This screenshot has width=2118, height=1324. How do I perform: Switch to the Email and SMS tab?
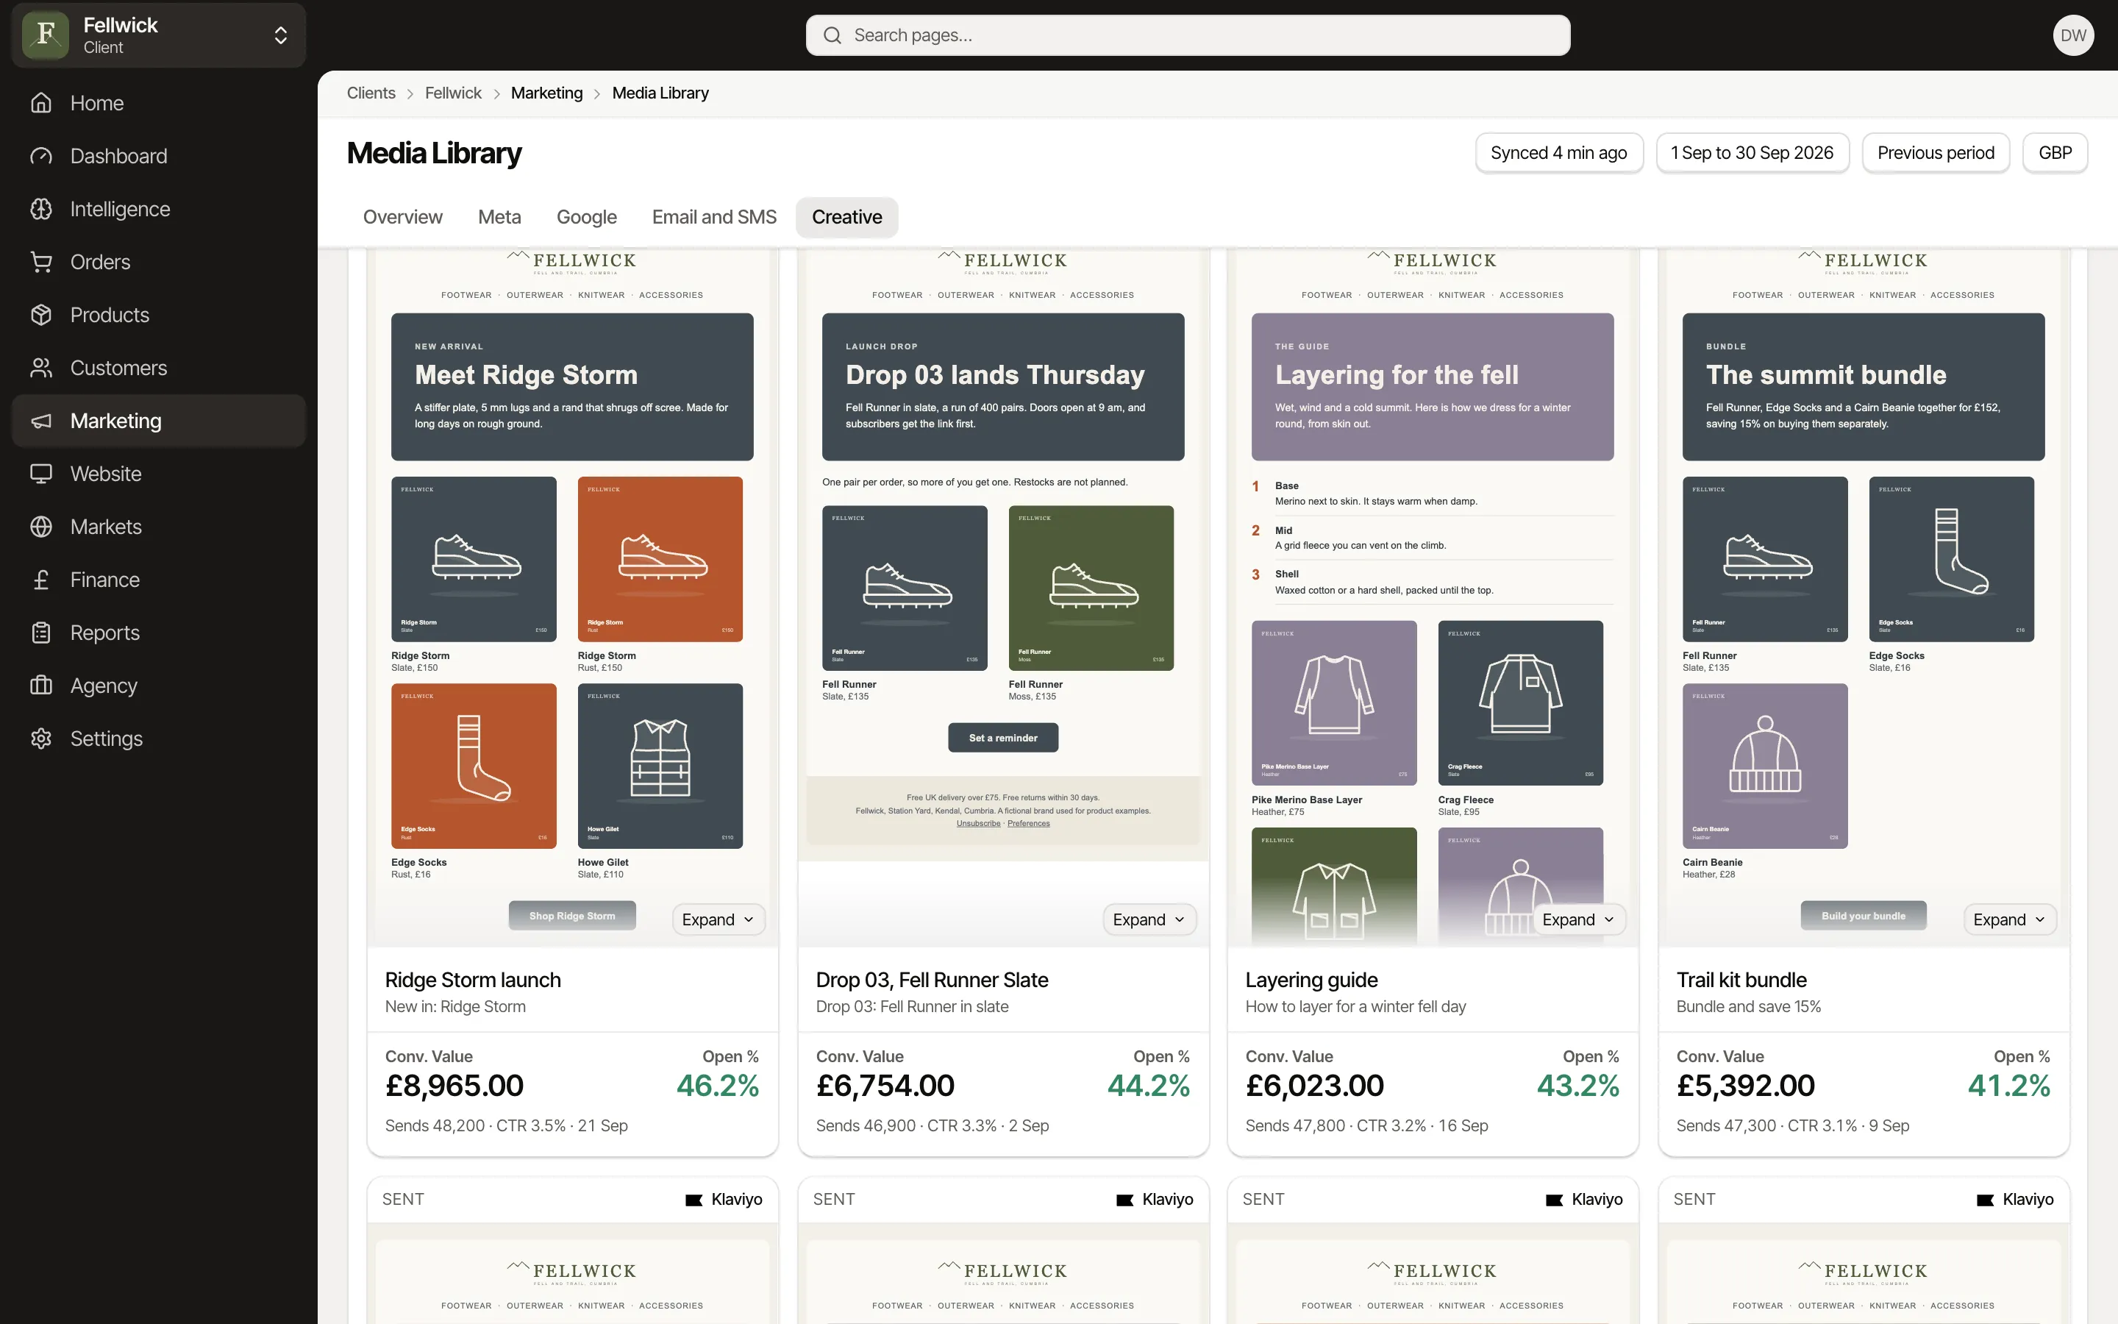[714, 217]
